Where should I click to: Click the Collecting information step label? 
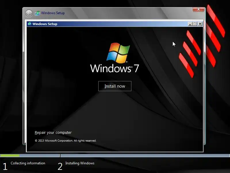coord(28,163)
